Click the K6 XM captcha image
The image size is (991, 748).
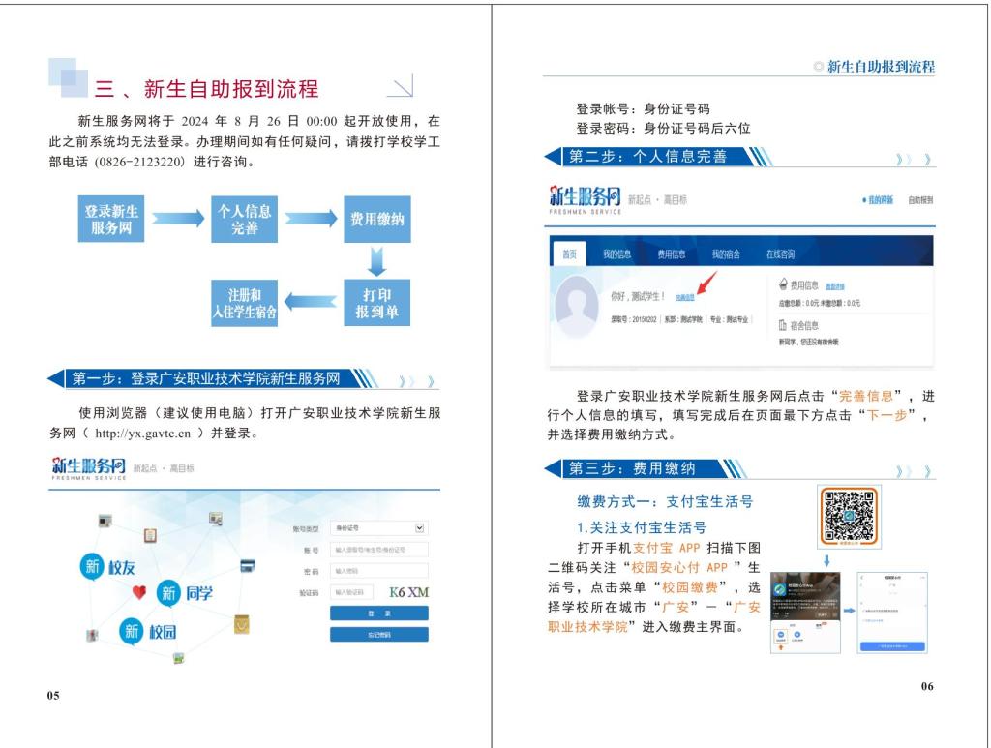click(408, 592)
